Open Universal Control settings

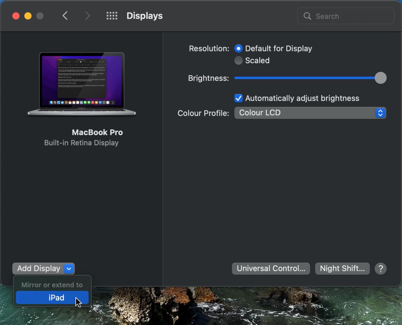271,268
